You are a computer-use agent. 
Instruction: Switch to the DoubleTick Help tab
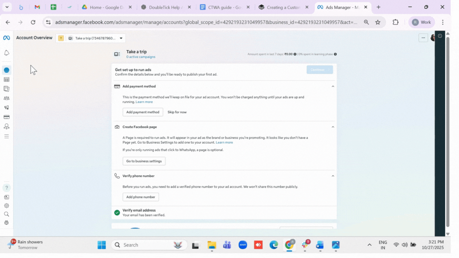(x=165, y=7)
